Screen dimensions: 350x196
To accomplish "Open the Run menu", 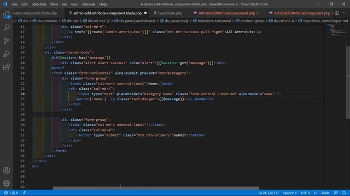I will 74,4.
